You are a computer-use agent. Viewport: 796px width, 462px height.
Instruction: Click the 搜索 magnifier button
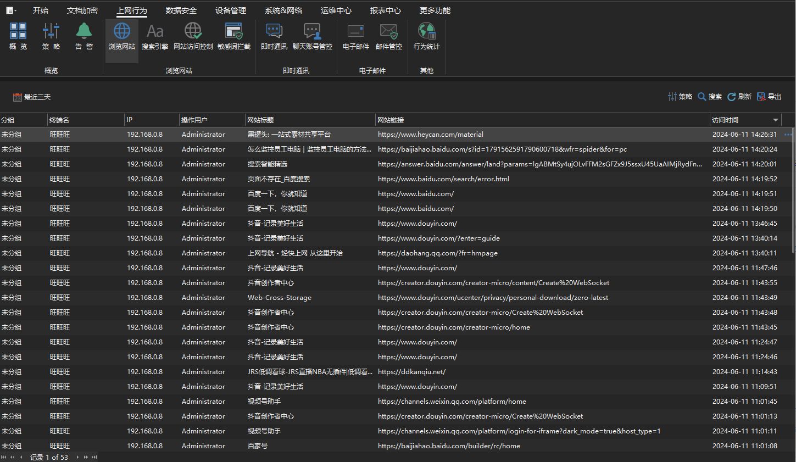click(x=710, y=97)
